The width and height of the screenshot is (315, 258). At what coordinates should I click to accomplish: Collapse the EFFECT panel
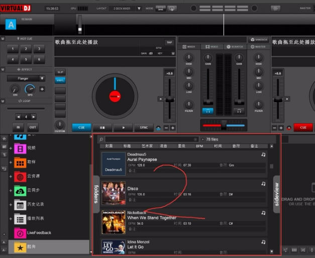tap(3, 69)
